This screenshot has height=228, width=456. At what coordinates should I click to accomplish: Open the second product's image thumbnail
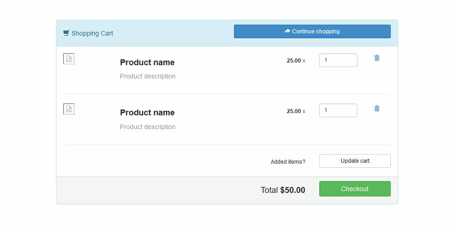(69, 109)
